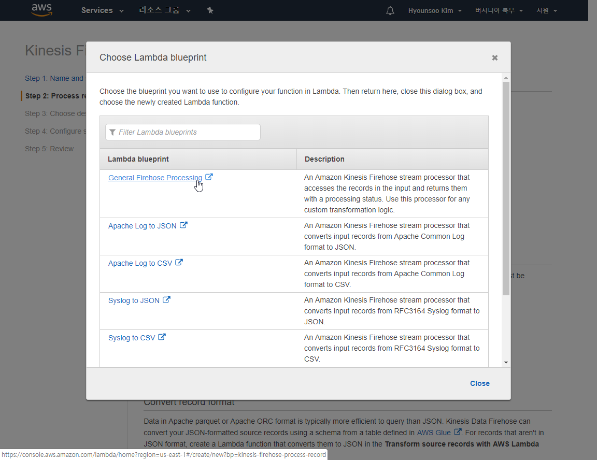
Task: Click the AWS logo in header
Action: (41, 10)
